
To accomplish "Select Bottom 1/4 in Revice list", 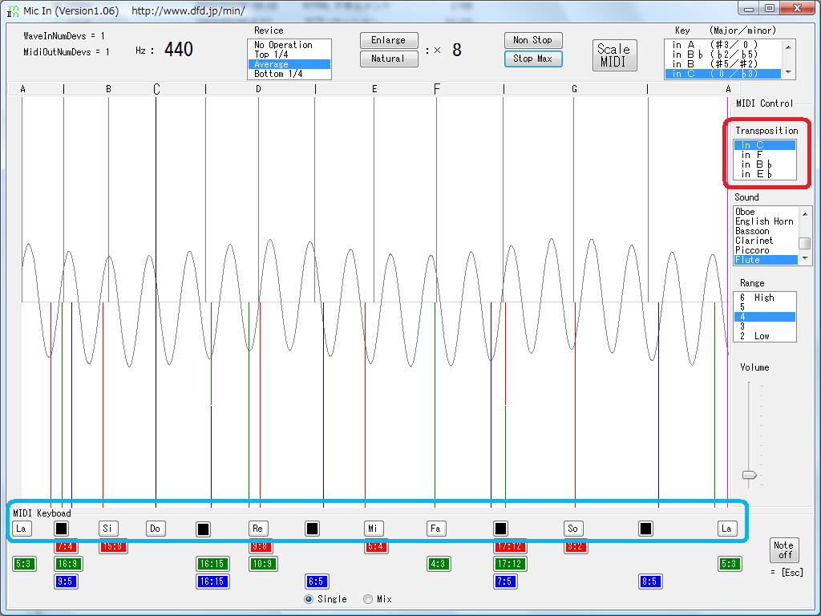I will click(289, 74).
